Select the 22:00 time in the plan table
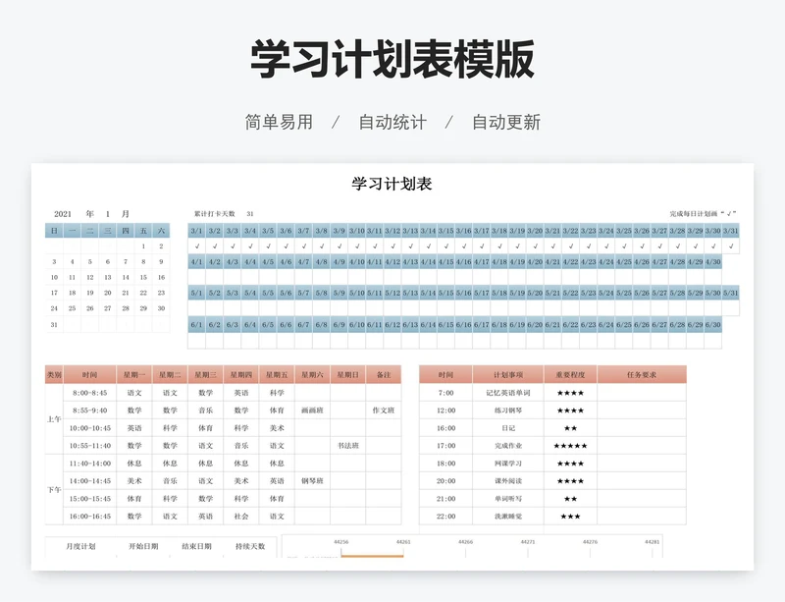 point(445,516)
